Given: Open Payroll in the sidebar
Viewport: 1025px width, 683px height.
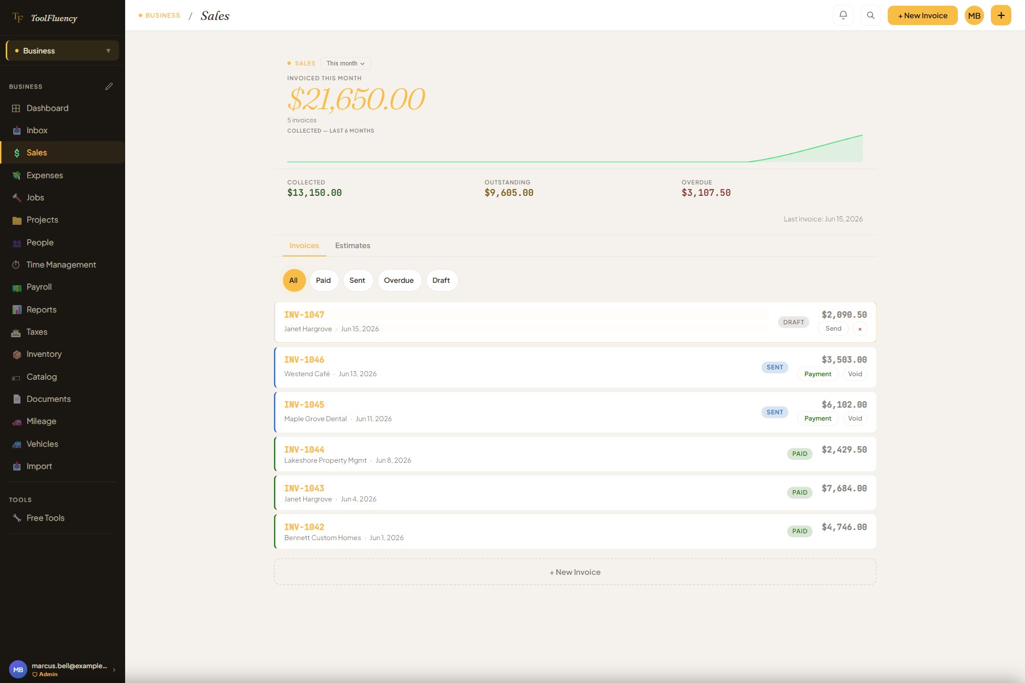Looking at the screenshot, I should click(x=63, y=287).
